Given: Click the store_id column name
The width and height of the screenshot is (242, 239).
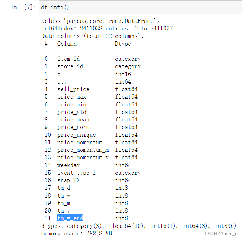Looking at the screenshot, I should [x=70, y=66].
